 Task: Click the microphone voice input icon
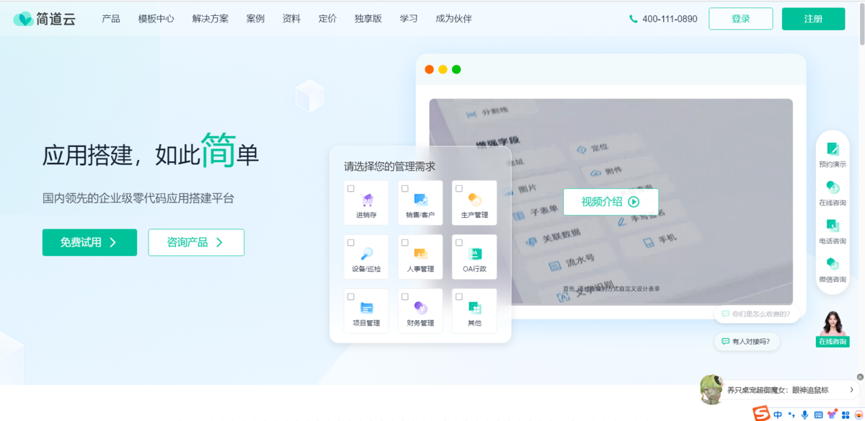(x=804, y=415)
